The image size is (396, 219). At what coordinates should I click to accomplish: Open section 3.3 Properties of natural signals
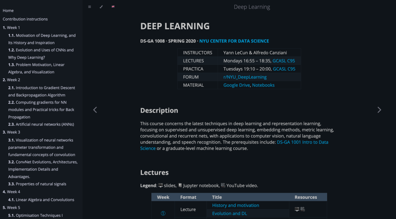pos(37,184)
